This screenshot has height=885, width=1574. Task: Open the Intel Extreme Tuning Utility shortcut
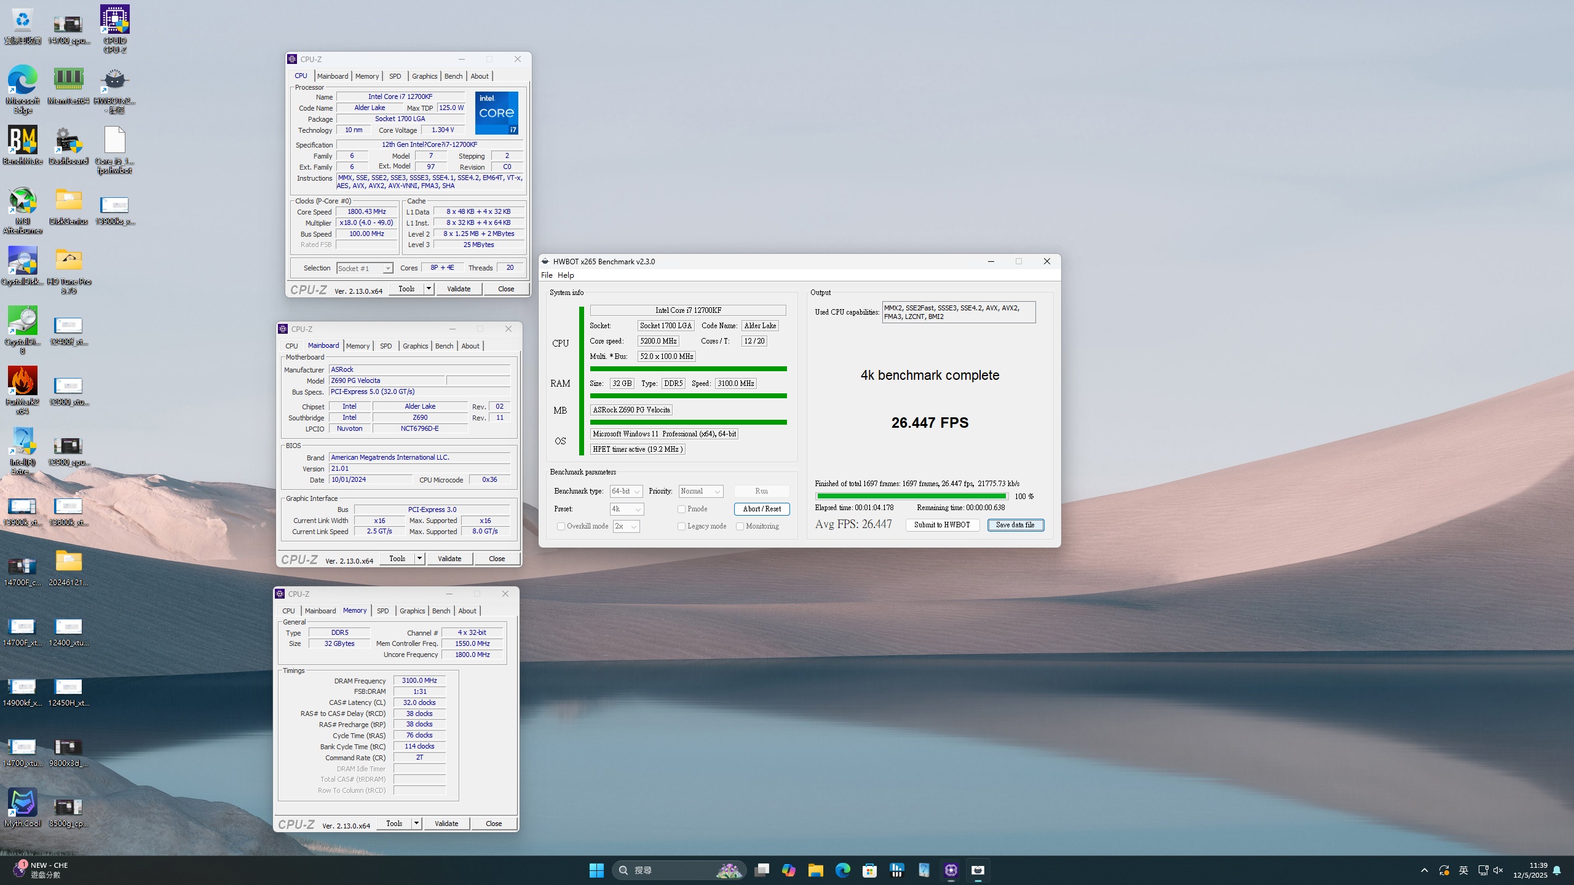(x=23, y=450)
